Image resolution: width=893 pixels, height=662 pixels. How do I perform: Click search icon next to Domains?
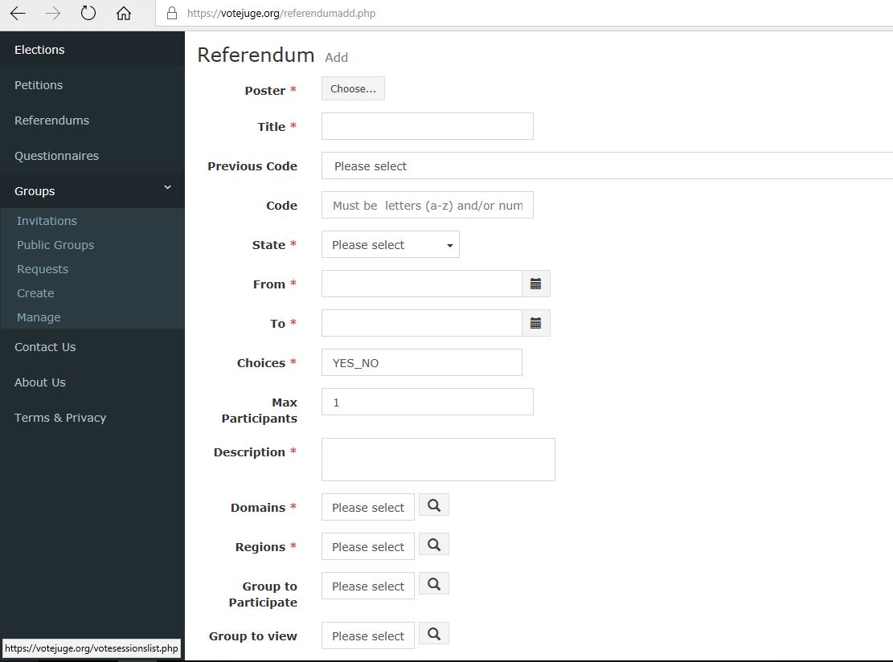tap(434, 505)
